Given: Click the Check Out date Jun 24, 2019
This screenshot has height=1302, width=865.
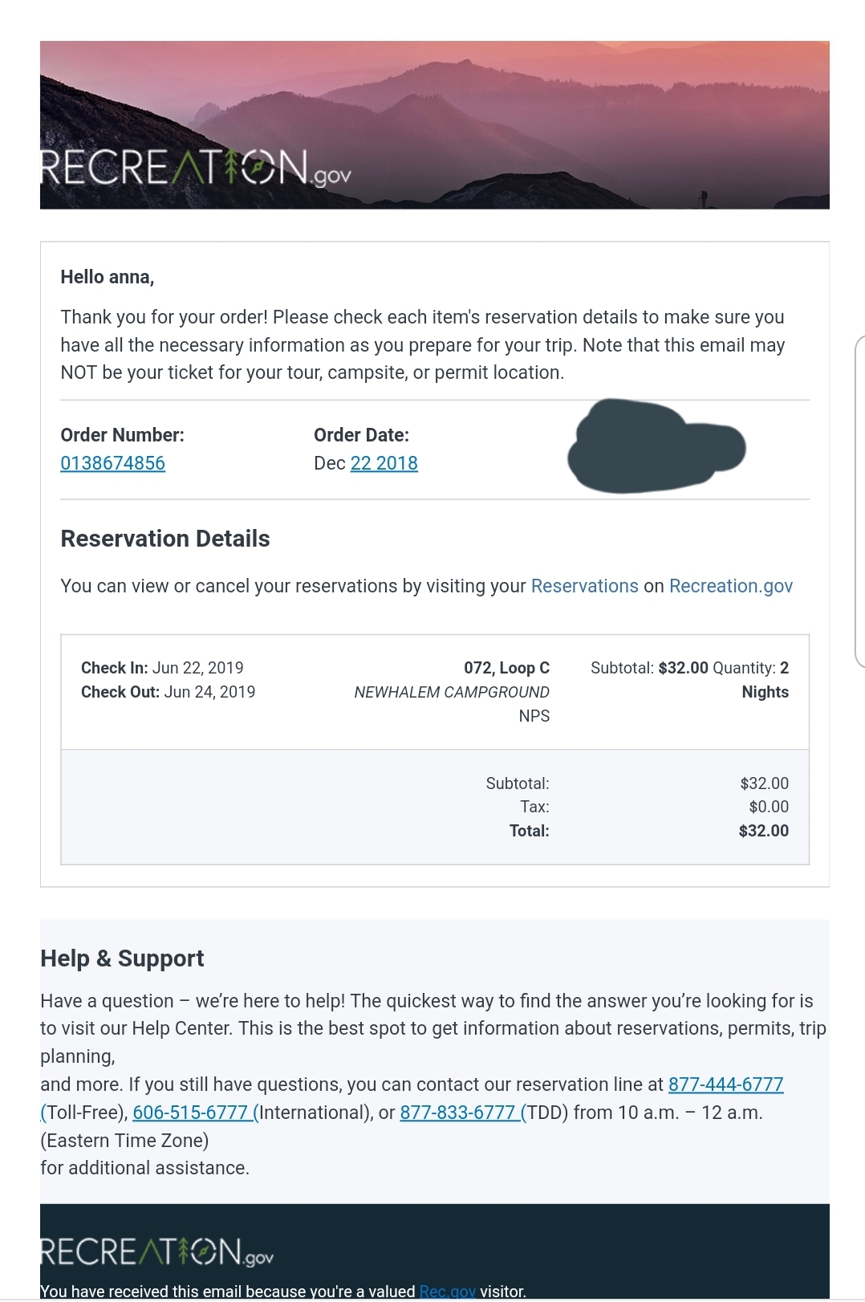Looking at the screenshot, I should coord(209,692).
